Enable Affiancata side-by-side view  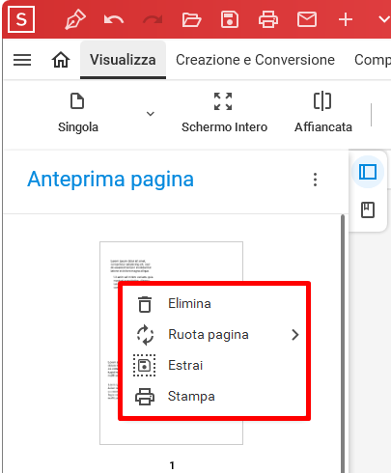(323, 113)
